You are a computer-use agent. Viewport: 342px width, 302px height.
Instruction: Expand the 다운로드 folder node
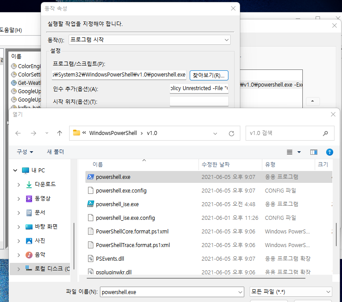click(x=19, y=185)
